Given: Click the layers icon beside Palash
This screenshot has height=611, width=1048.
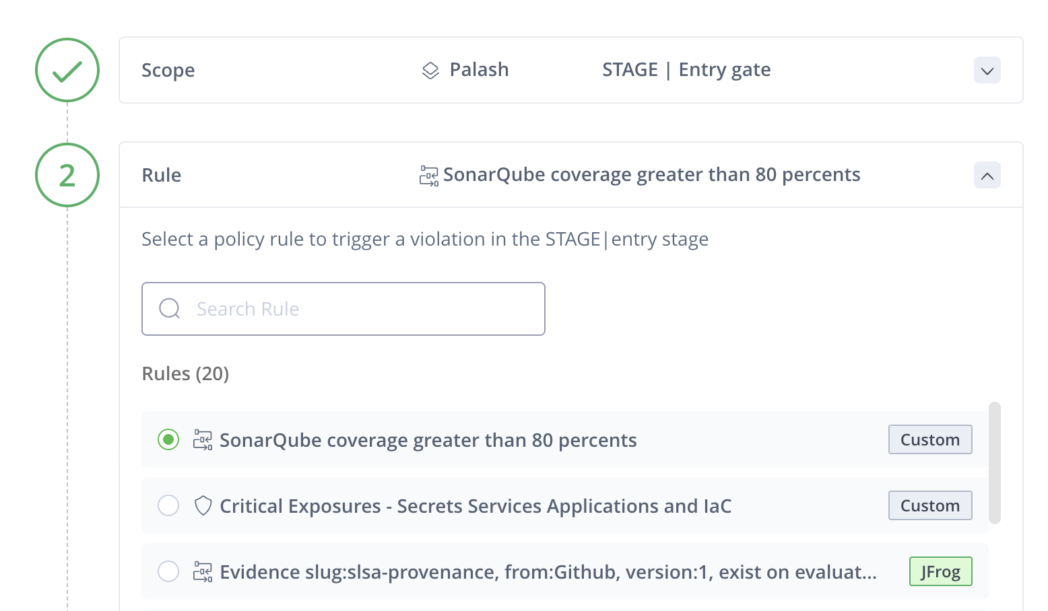Looking at the screenshot, I should coord(430,70).
